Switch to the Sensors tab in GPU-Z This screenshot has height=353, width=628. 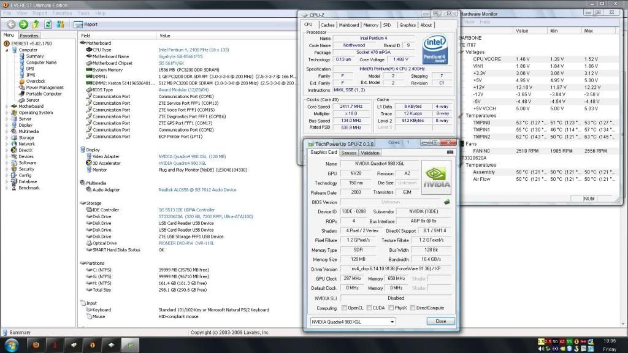coord(349,153)
